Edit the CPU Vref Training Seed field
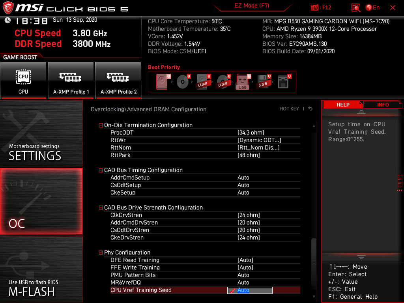The height and width of the screenshot is (303, 404). pyautogui.click(x=250, y=290)
